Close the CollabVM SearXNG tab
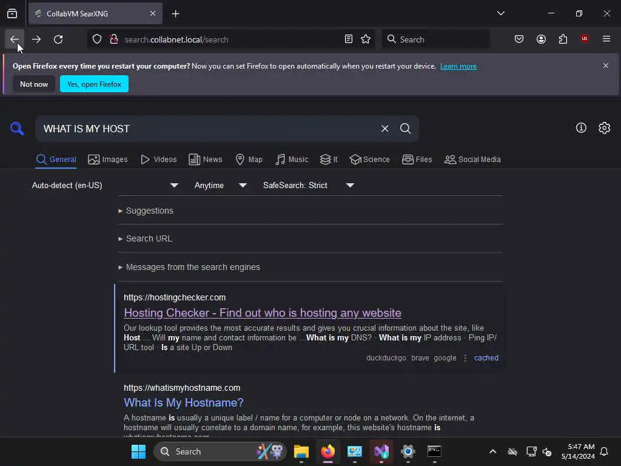Screen dimensions: 621x466 point(153,14)
